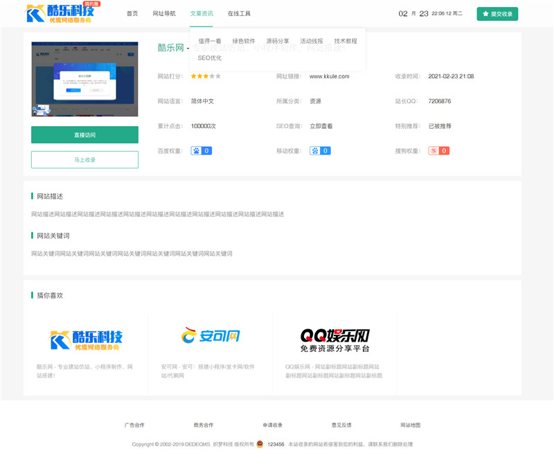Screen dimensions: 554x465
Task: Click the 安可网 logo in recommendations
Action: (211, 336)
